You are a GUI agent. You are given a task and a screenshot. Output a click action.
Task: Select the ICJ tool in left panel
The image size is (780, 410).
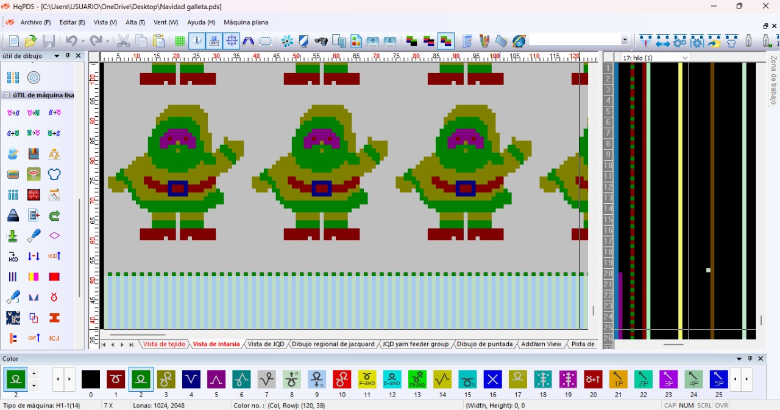(x=54, y=338)
